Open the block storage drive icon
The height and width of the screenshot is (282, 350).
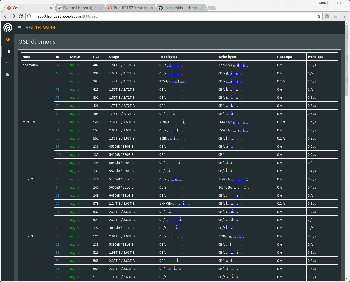8,63
